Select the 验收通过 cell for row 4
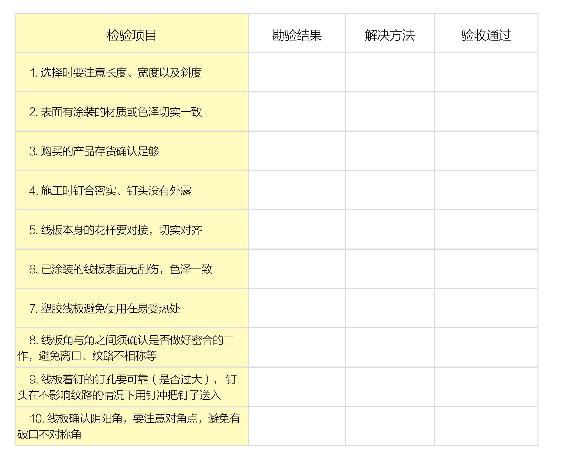This screenshot has width=561, height=458. pyautogui.click(x=486, y=190)
